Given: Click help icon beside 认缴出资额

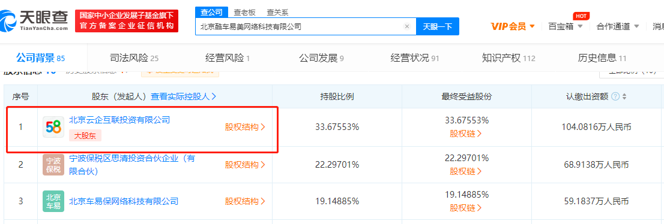Looking at the screenshot, I should 615,96.
